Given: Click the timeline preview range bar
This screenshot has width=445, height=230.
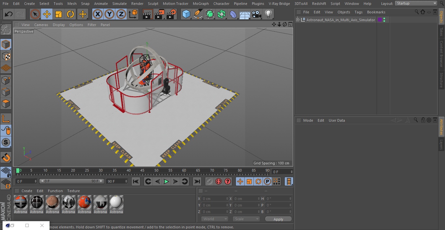Looking at the screenshot, I should click(x=72, y=181).
